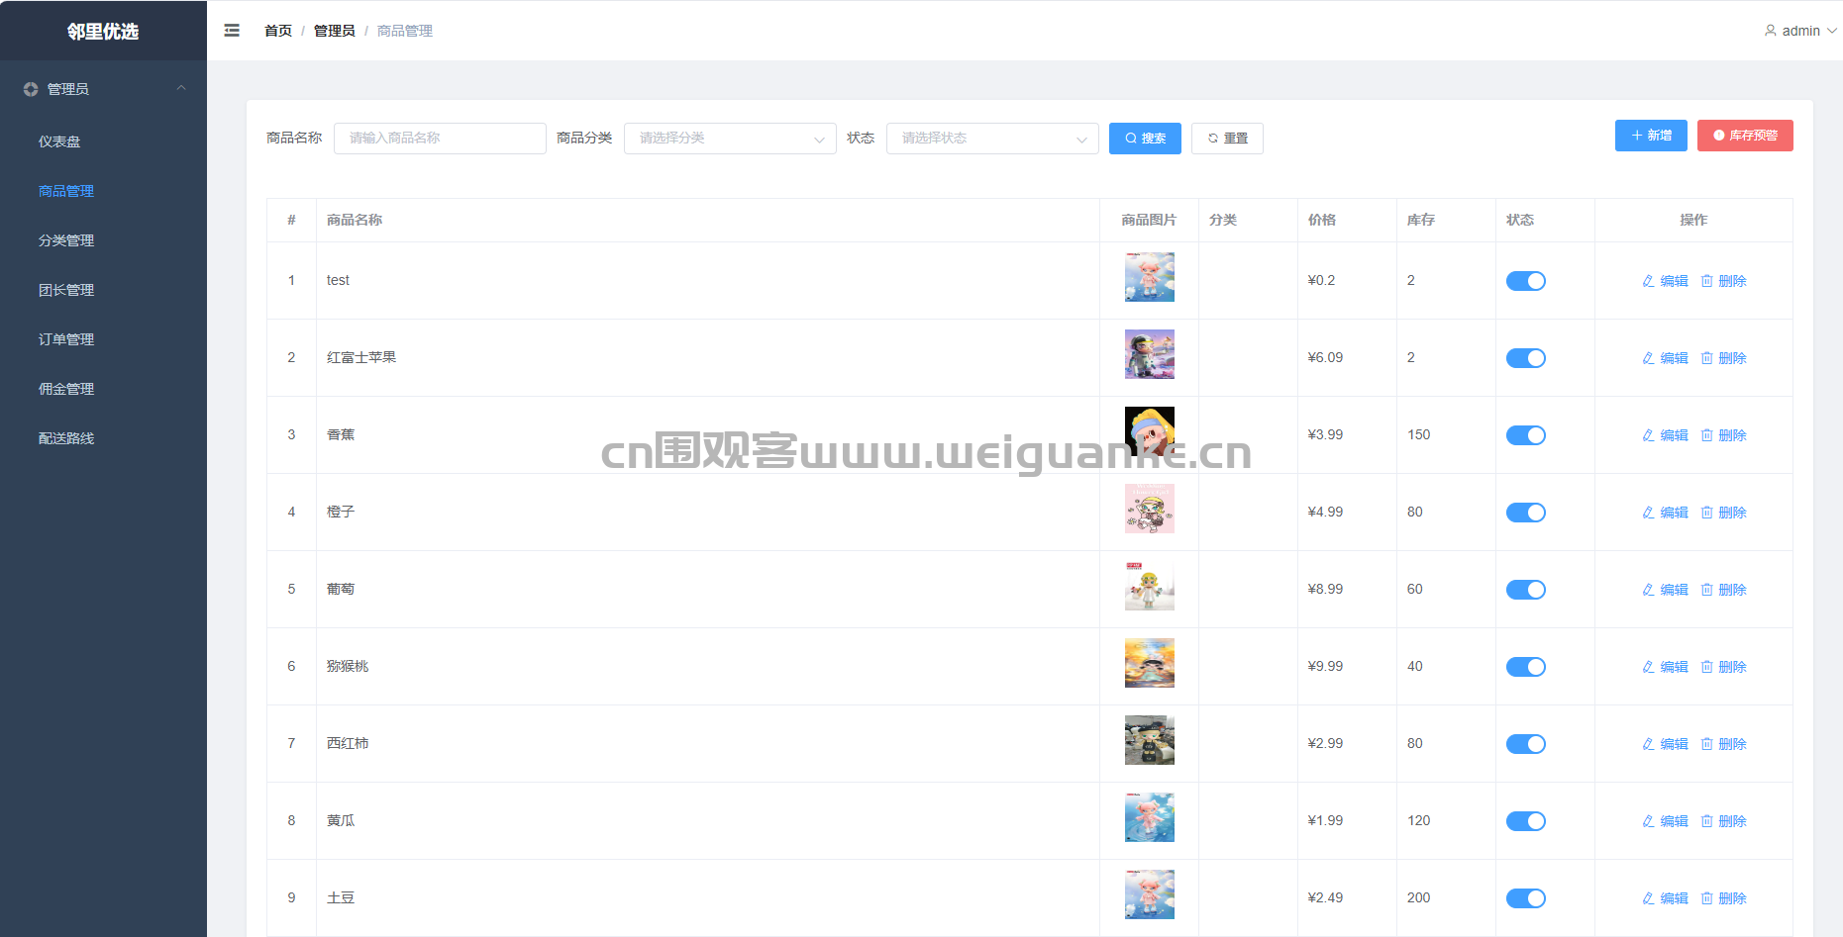The height and width of the screenshot is (937, 1843).
Task: Click the edit pencil icon for 葡萄
Action: tap(1648, 590)
